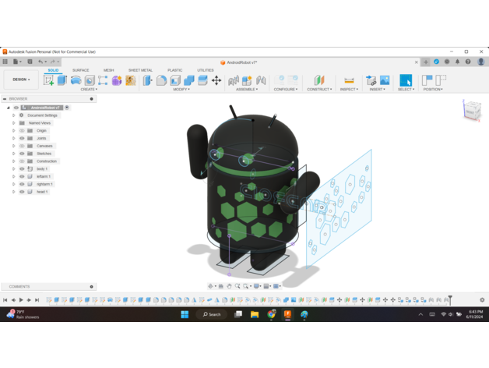The image size is (489, 368).
Task: Switch to the Surface tab
Action: pos(81,70)
